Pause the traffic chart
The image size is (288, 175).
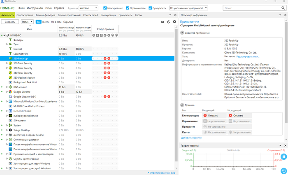(284, 157)
